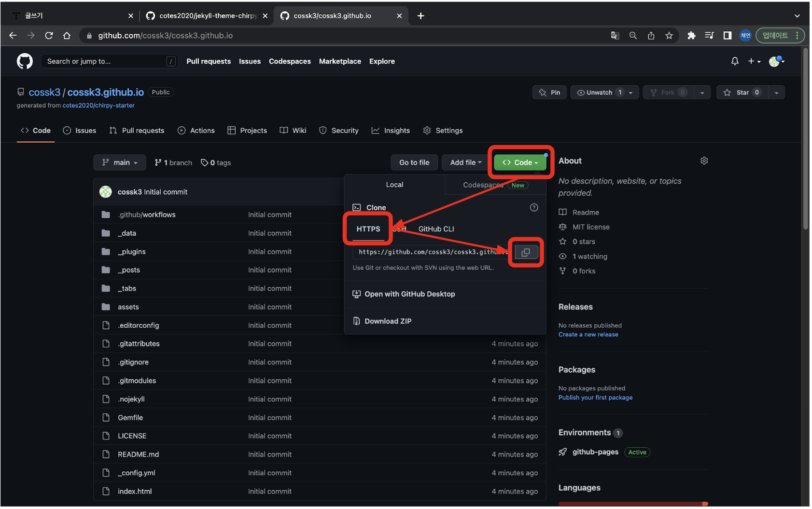Open the Unwatch notifications dropdown
Screen dimensions: 812x509
pos(604,93)
